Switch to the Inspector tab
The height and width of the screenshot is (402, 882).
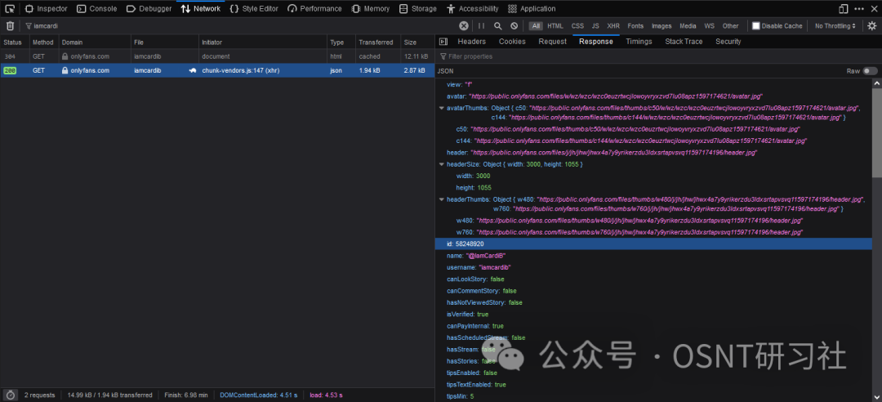46,8
